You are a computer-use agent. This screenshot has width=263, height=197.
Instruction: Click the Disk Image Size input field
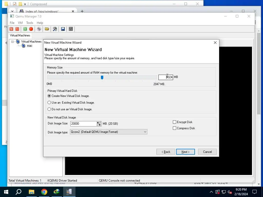(x=83, y=124)
